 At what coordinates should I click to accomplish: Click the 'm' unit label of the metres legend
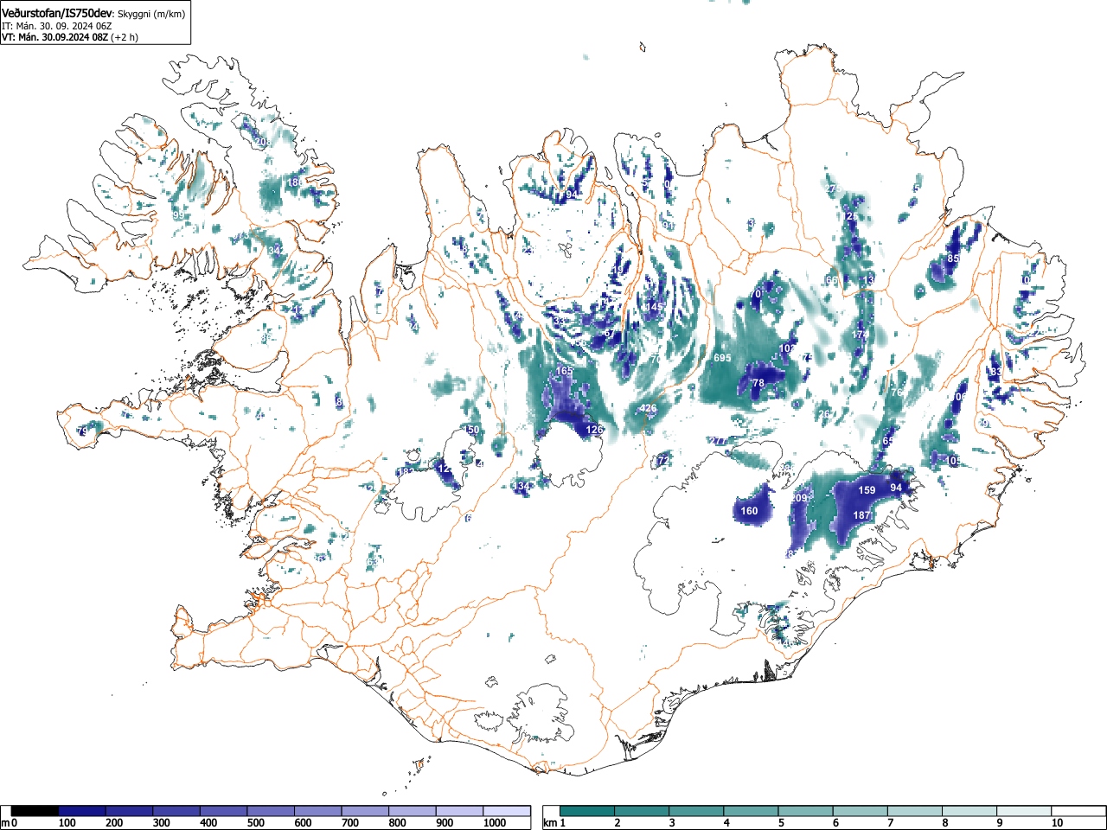(x=5, y=823)
